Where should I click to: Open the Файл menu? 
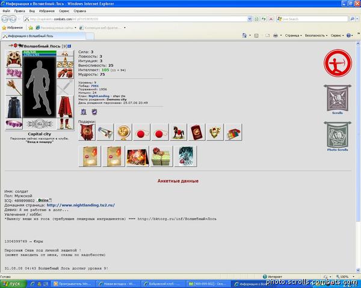(6, 11)
